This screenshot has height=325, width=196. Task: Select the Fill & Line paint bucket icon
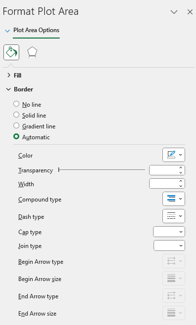[x=11, y=52]
